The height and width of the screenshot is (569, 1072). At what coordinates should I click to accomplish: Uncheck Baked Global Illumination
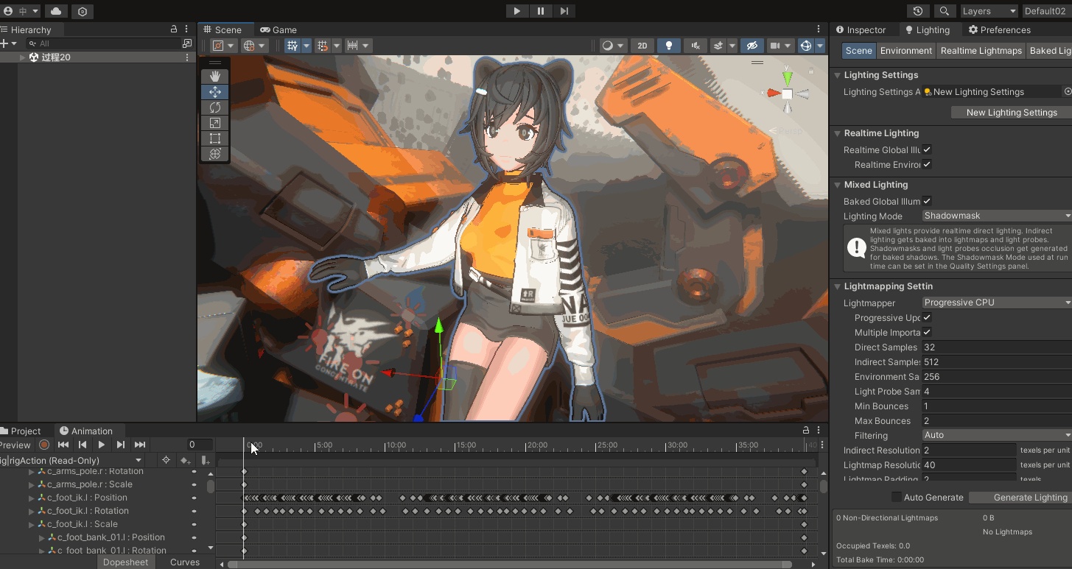click(927, 202)
